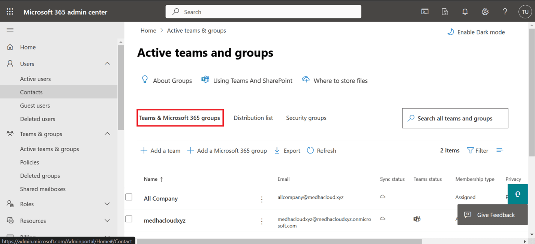
Task: Open the TU account avatar menu
Action: coord(525,12)
